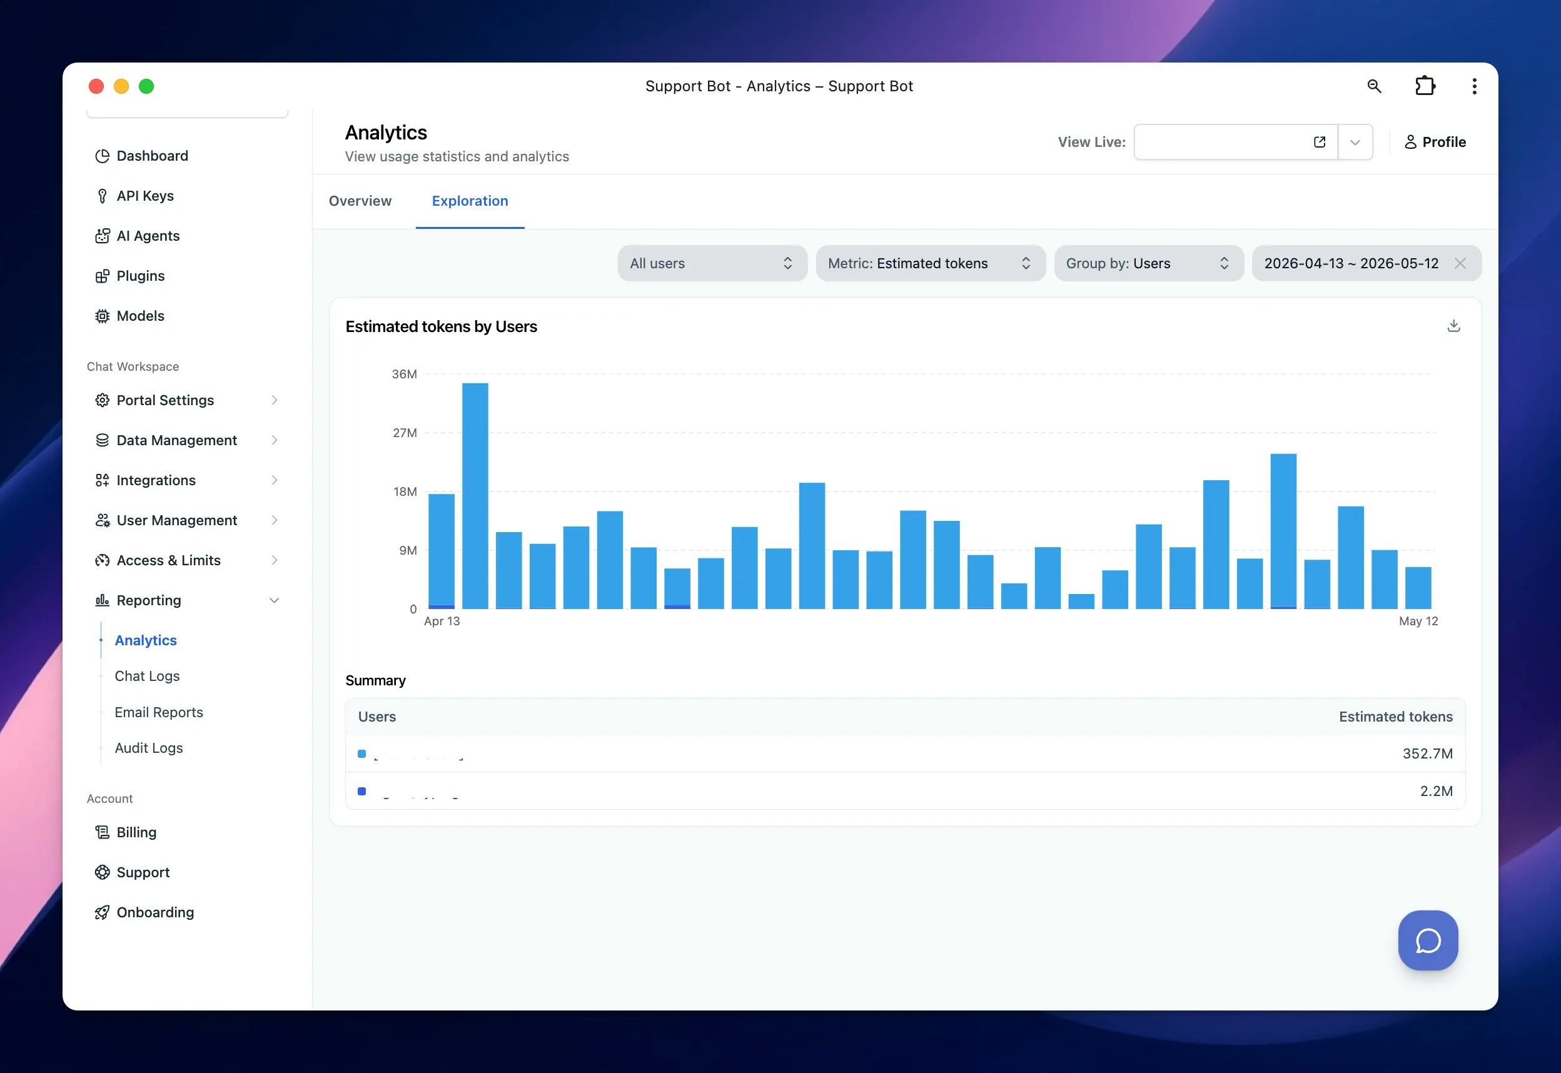Open the Metric: Estimated tokens dropdown
The image size is (1561, 1073).
[x=931, y=263]
